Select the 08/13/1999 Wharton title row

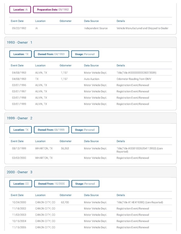90,150
